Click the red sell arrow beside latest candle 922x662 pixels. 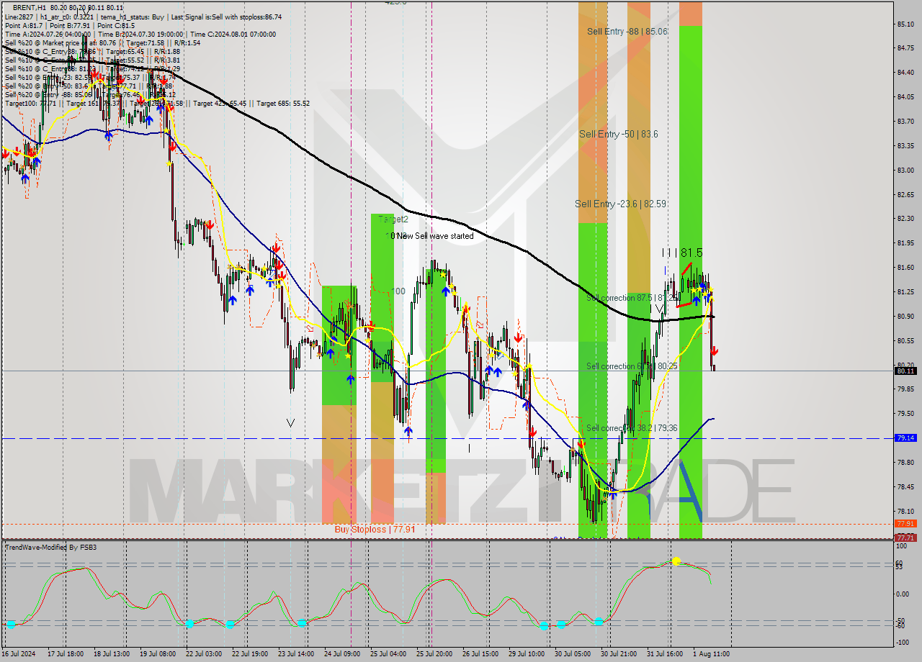[x=715, y=351]
